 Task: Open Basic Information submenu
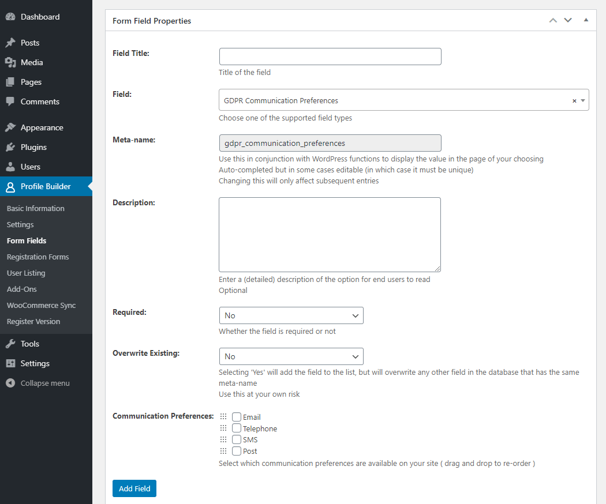point(36,209)
